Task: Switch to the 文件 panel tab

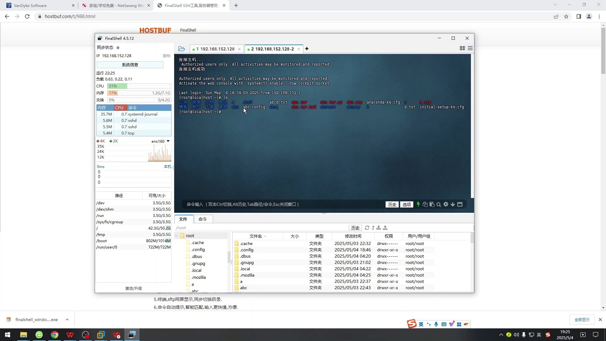Action: point(183,219)
